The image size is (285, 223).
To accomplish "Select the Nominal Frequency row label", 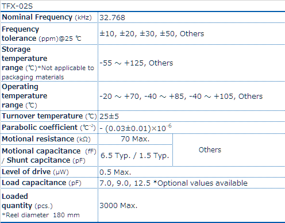I will (x=47, y=17).
